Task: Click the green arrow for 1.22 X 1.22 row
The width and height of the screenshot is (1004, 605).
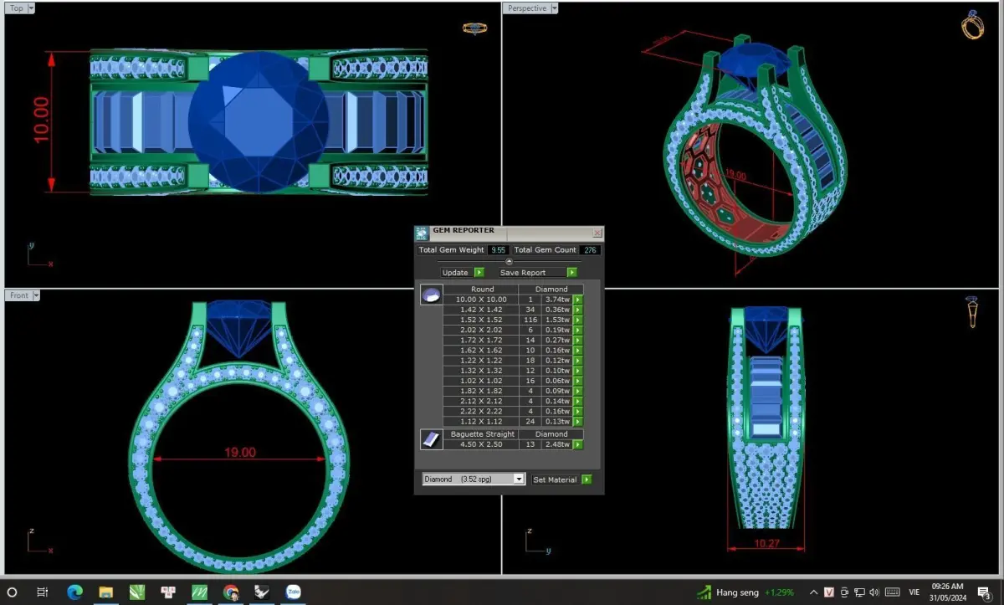Action: tap(578, 361)
